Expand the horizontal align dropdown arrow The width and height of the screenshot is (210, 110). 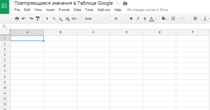coord(200,19)
